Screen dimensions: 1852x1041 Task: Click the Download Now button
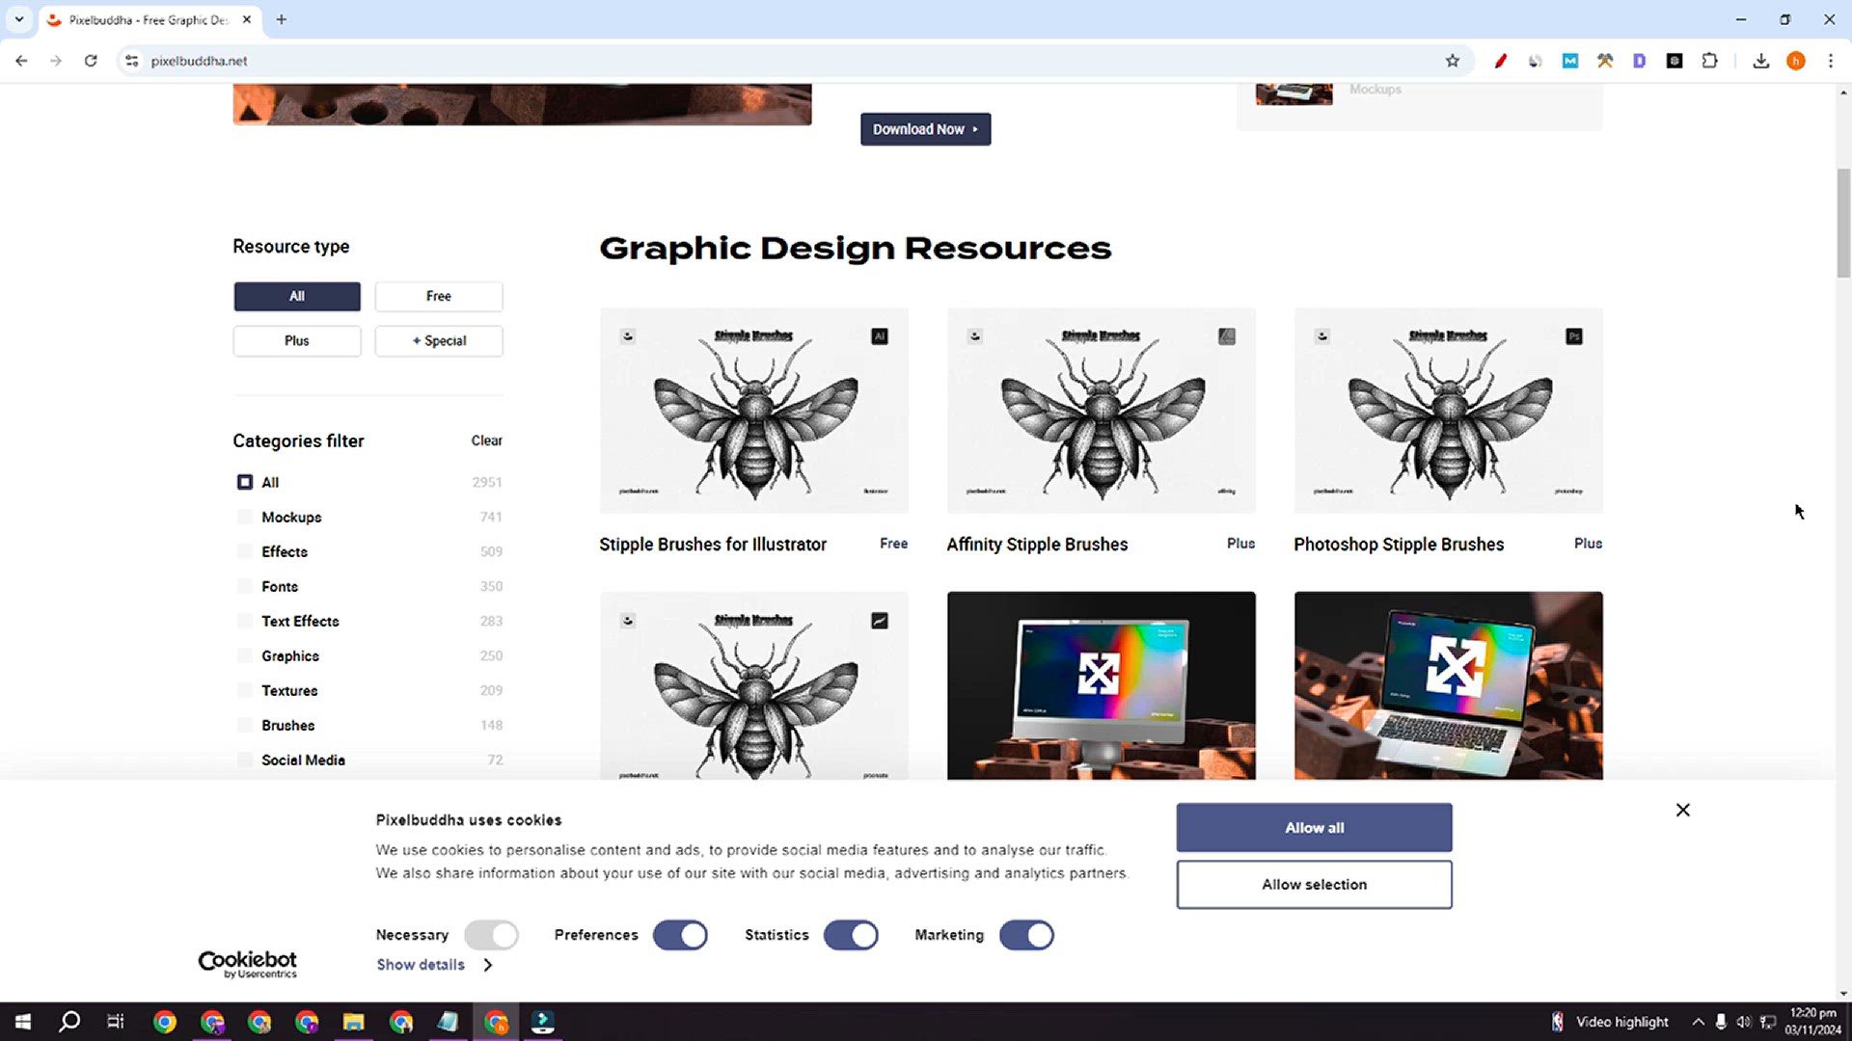point(925,129)
